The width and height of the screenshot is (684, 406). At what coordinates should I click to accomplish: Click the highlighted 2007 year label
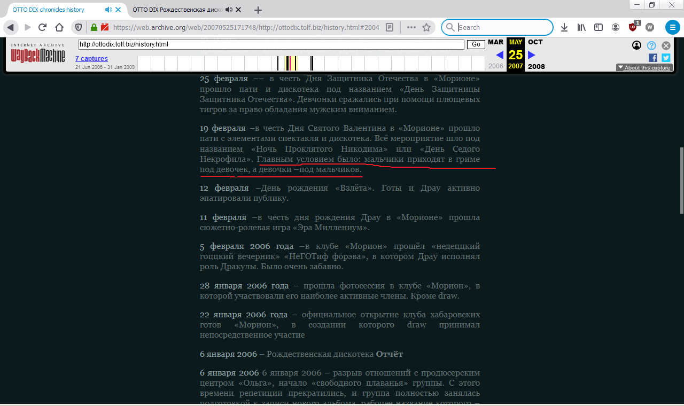point(516,66)
